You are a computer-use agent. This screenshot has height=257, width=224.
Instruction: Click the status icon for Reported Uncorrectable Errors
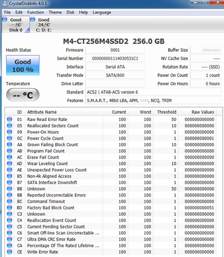pos(10,195)
